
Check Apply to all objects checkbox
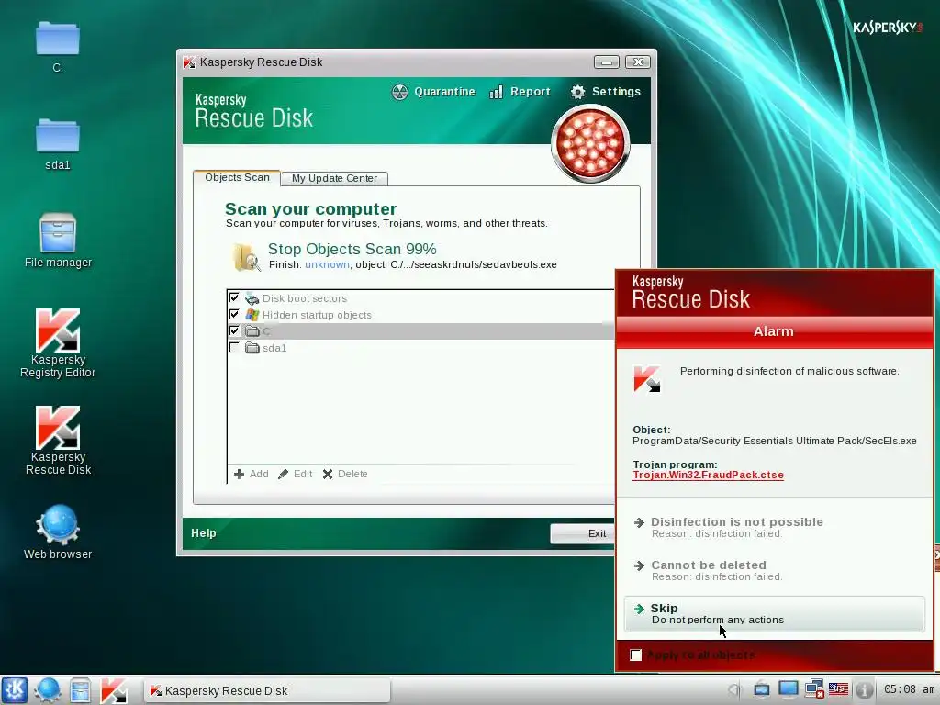[636, 655]
